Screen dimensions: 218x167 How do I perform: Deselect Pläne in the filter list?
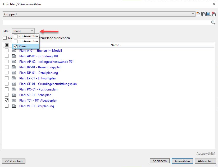pos(16,46)
